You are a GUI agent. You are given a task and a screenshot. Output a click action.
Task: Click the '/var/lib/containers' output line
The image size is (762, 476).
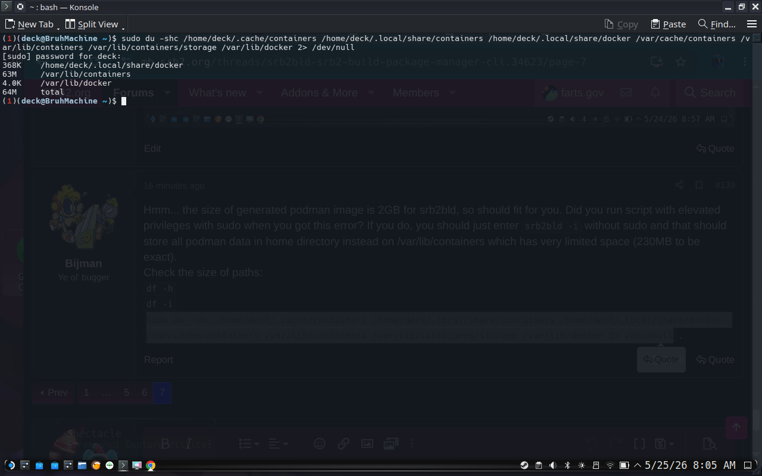click(x=67, y=74)
